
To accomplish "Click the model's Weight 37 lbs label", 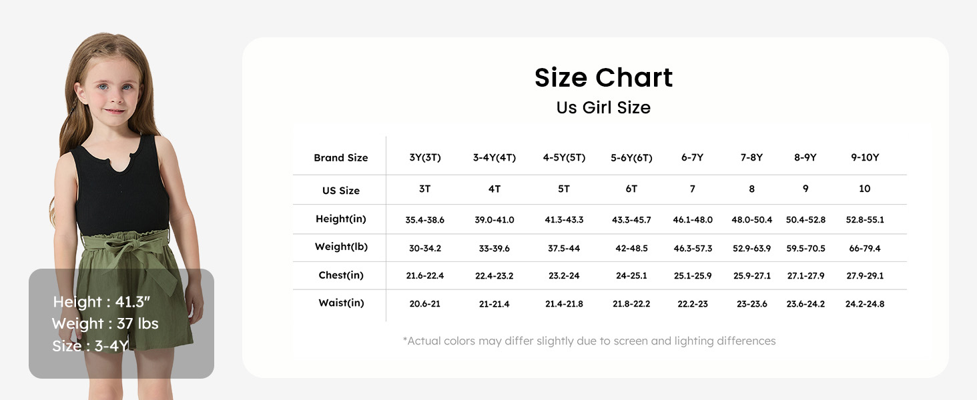I will pyautogui.click(x=105, y=324).
